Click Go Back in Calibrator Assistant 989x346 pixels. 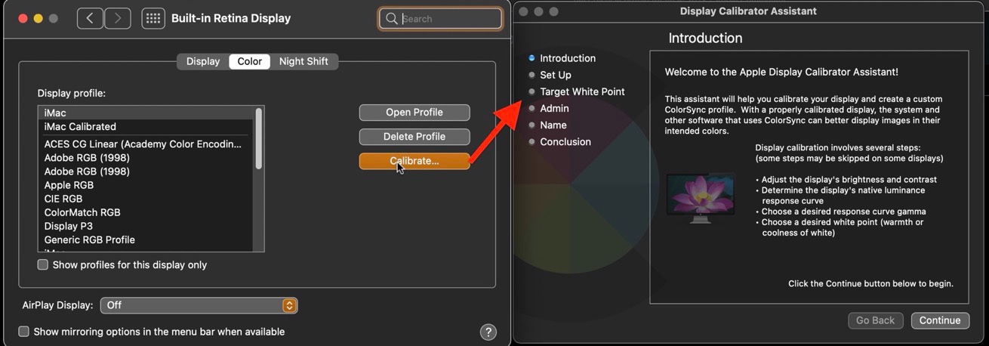875,320
